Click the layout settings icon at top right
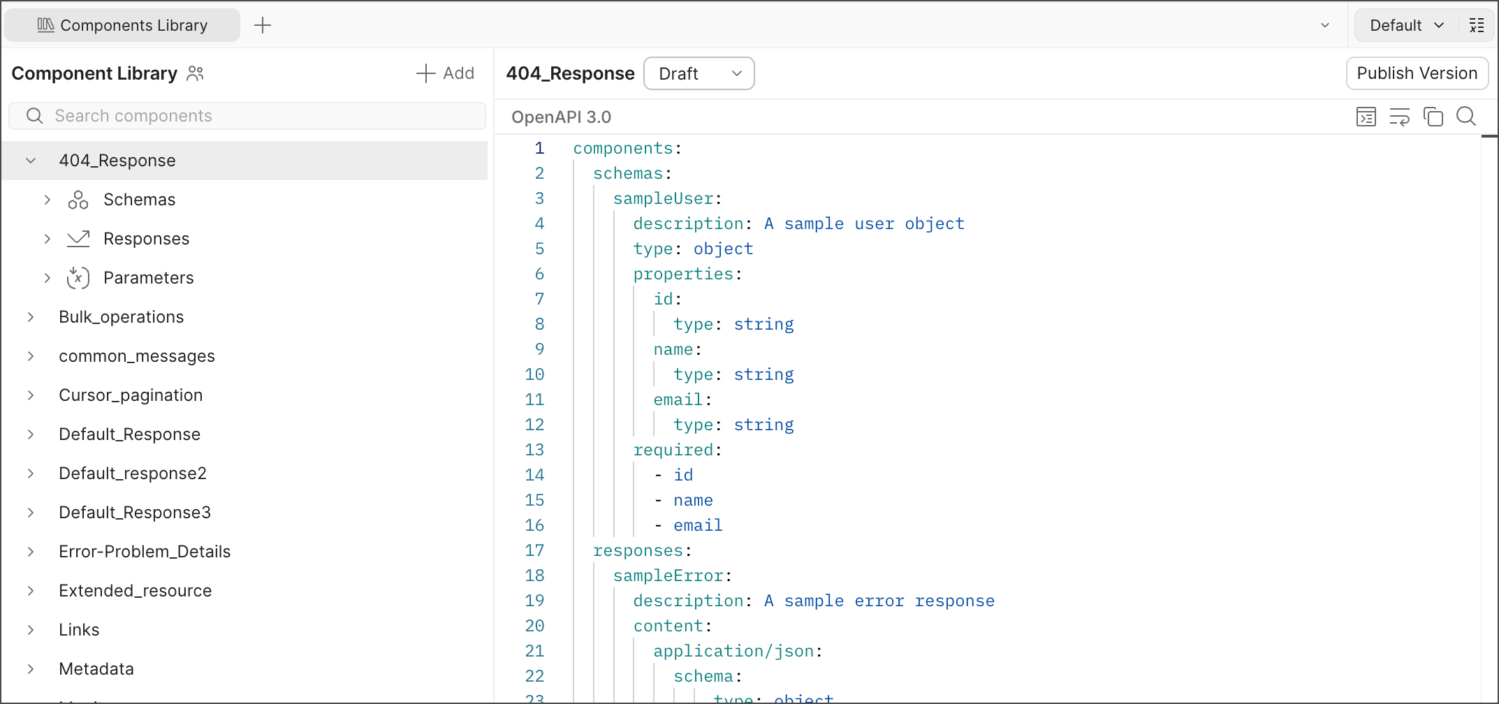 (x=1477, y=26)
